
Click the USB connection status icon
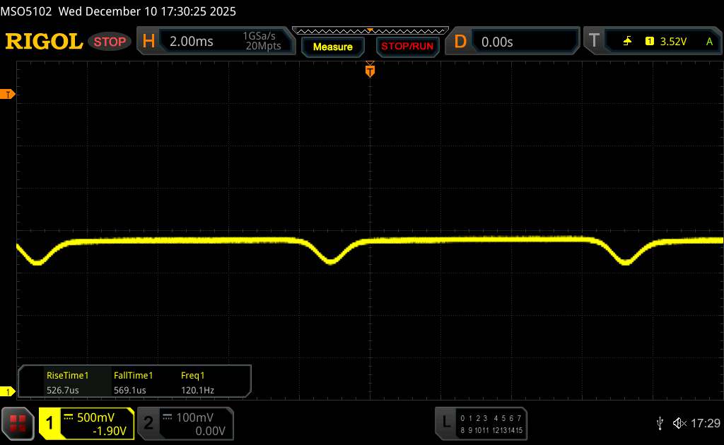[x=660, y=422]
